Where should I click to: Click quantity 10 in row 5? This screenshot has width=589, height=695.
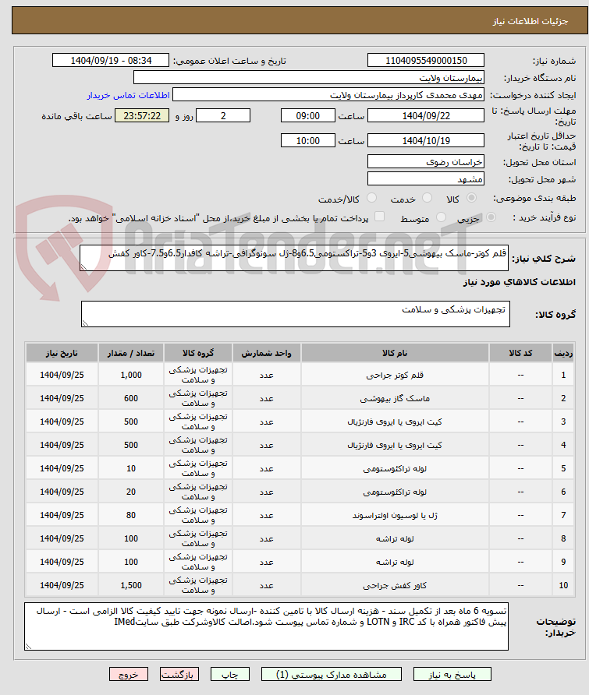click(131, 468)
